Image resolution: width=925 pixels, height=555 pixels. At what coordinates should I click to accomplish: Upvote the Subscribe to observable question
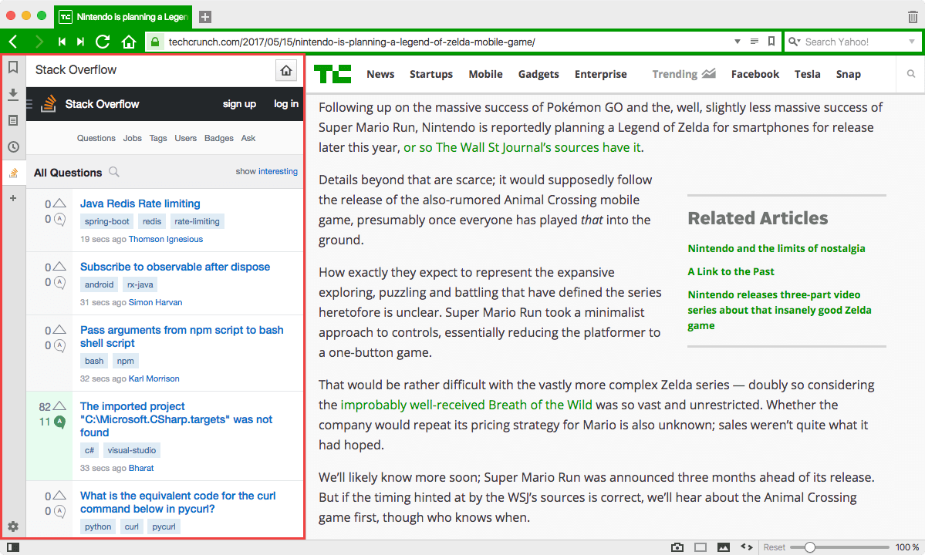click(x=59, y=266)
